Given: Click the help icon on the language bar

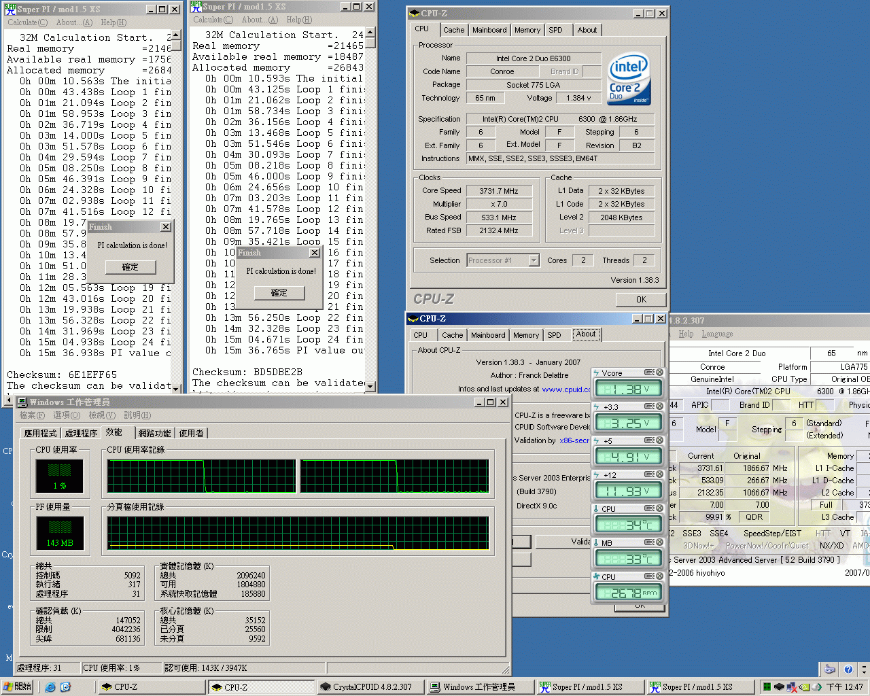Looking at the screenshot, I should pos(848,669).
